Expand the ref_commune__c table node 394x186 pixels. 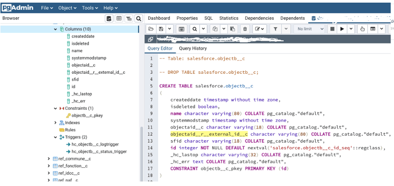(49, 159)
